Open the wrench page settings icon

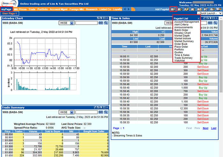pos(187,9)
